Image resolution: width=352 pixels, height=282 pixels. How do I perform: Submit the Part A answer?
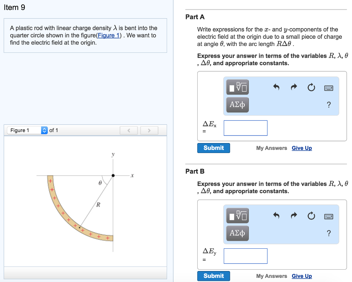pos(213,148)
